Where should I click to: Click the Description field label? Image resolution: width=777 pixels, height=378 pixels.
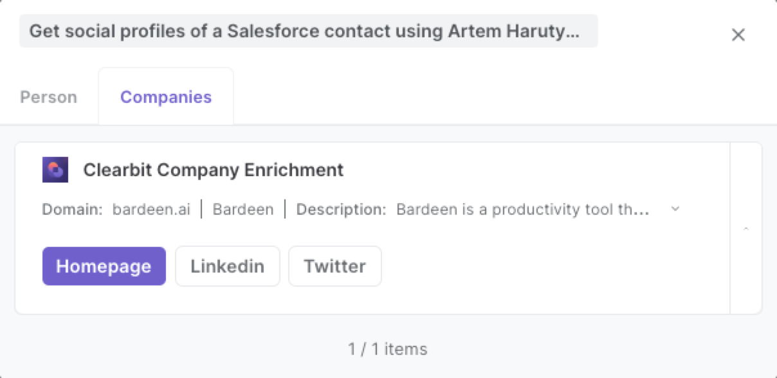pyautogui.click(x=342, y=210)
